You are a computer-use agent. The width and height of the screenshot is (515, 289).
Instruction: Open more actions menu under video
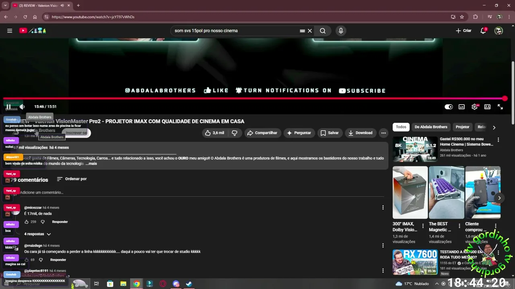coord(383,133)
